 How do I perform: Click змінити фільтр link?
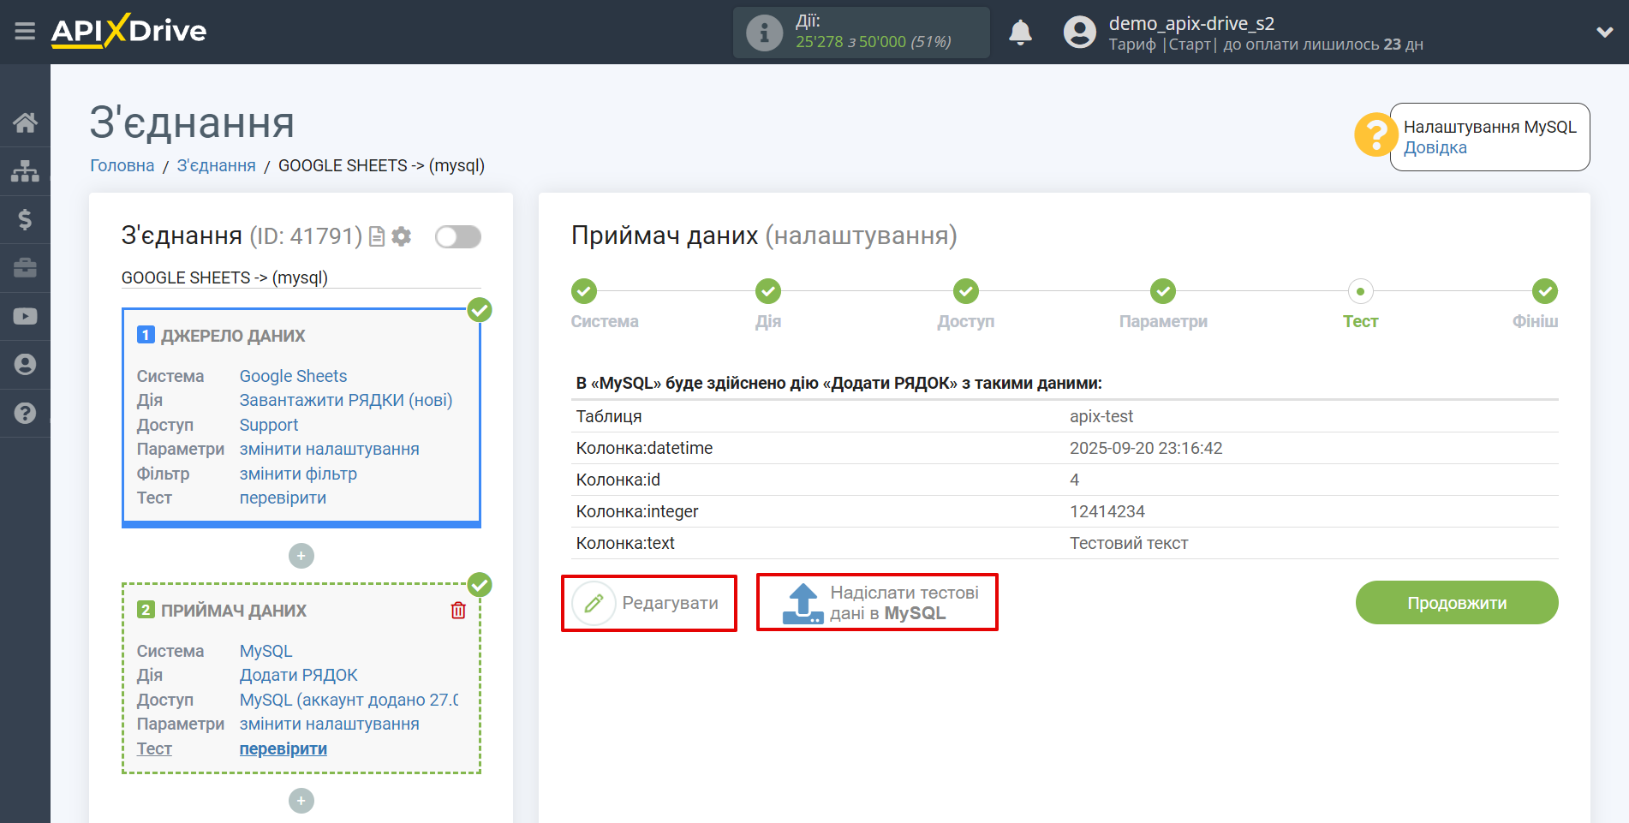pyautogui.click(x=298, y=474)
